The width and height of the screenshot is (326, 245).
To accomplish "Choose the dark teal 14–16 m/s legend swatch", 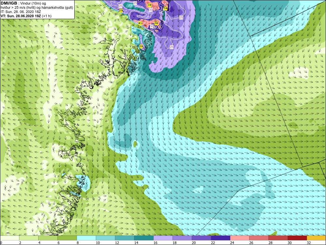I will (x=144, y=238).
